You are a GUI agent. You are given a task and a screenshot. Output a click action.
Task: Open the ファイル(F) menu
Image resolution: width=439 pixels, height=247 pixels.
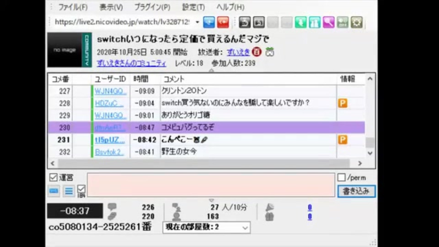(x=73, y=7)
